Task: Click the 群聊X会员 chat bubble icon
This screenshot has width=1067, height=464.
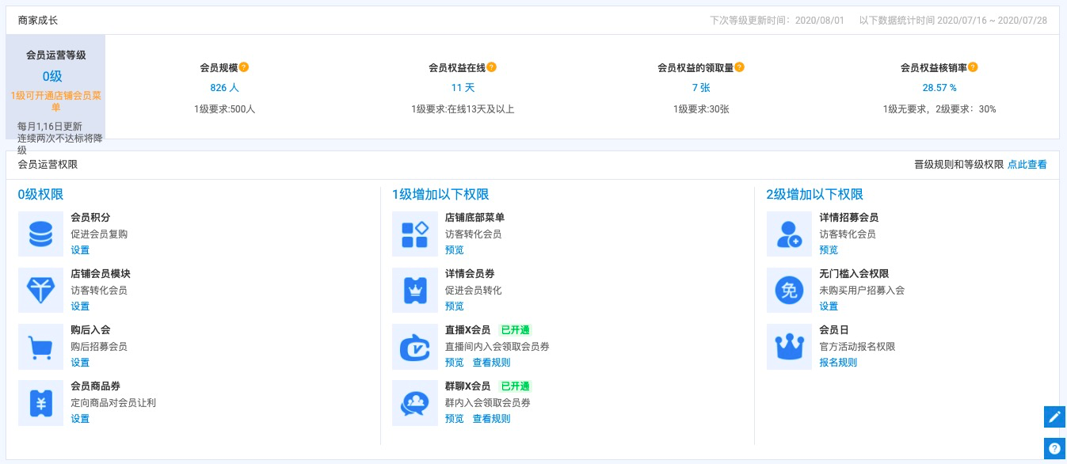Action: pyautogui.click(x=415, y=402)
